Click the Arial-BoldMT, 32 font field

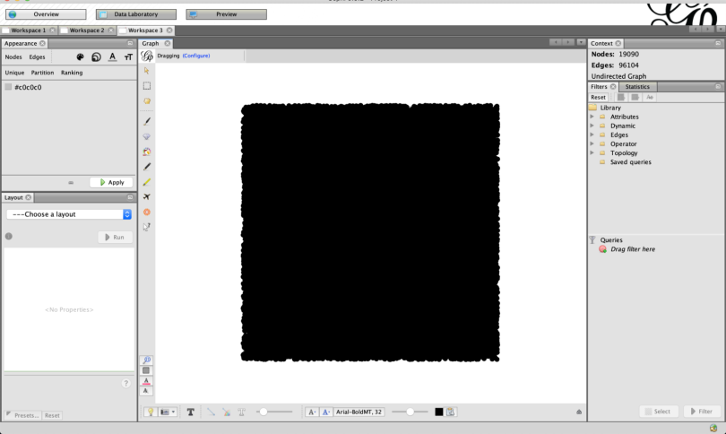coord(359,412)
